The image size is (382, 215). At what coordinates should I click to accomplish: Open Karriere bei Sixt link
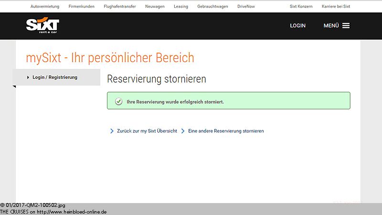[x=336, y=6]
